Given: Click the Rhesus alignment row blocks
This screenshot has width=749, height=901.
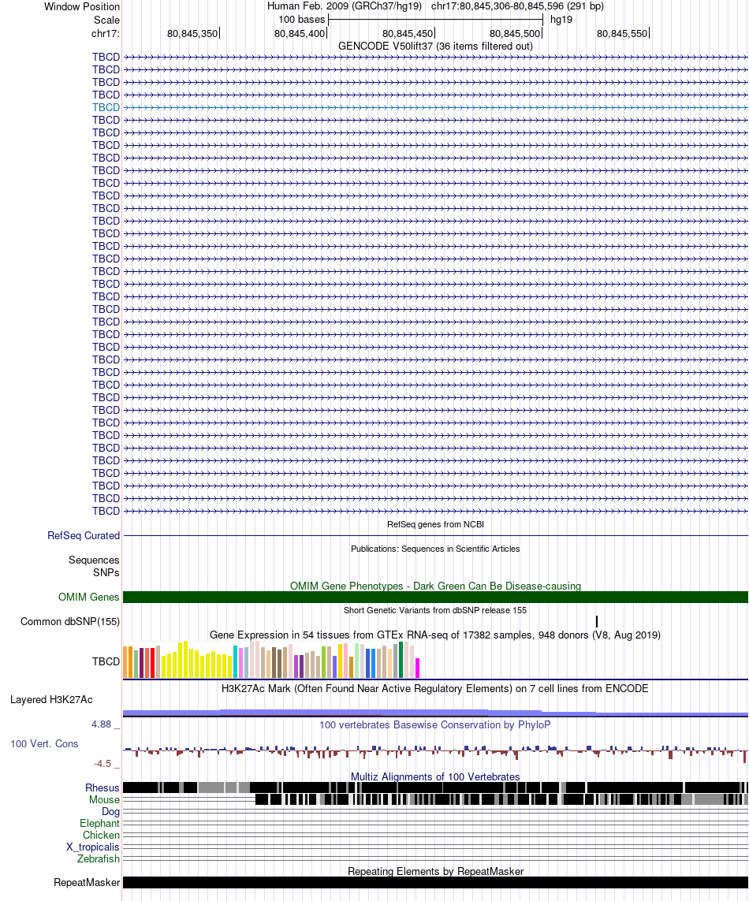Looking at the screenshot, I should click(x=435, y=787).
